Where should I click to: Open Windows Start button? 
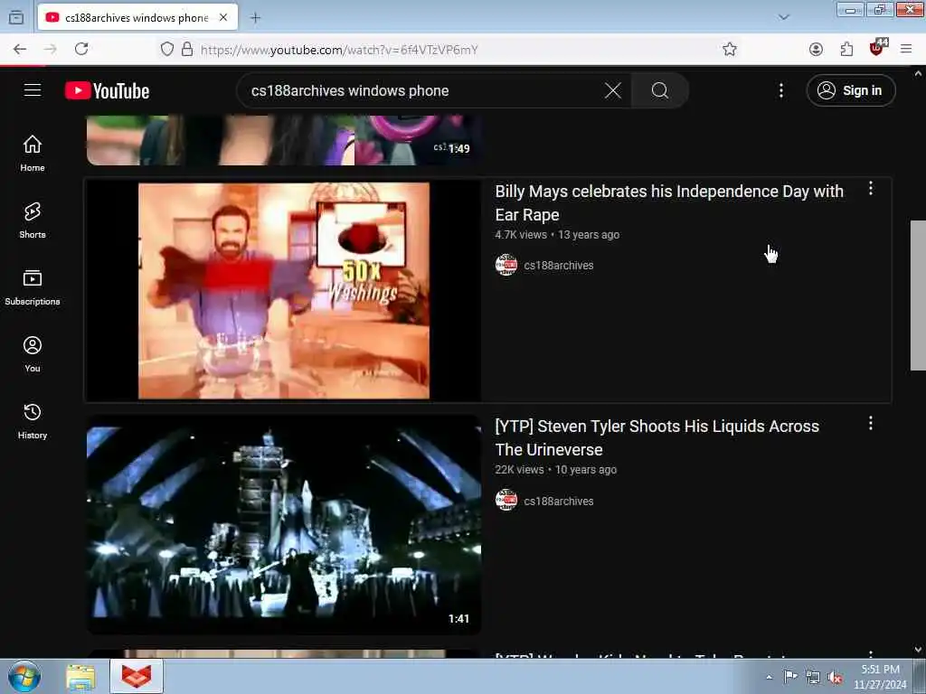tap(24, 676)
